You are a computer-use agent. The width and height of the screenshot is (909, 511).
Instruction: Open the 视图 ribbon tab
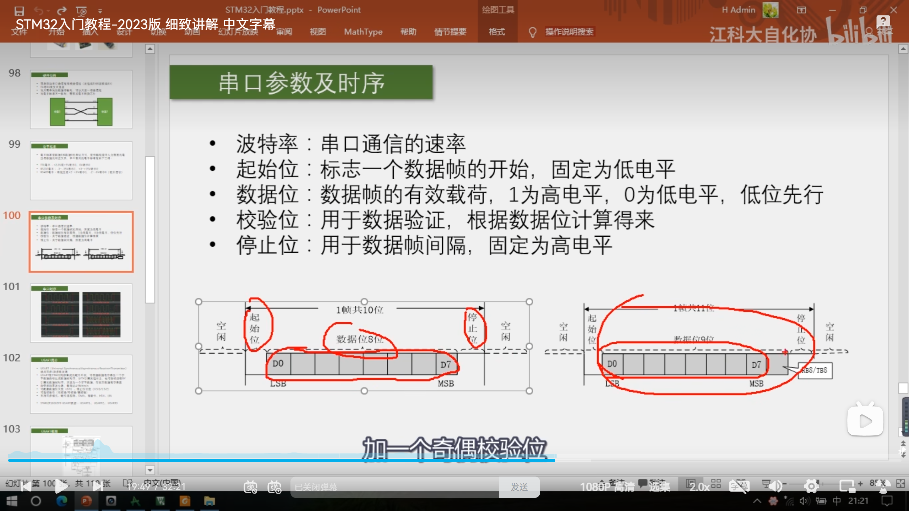coord(317,32)
